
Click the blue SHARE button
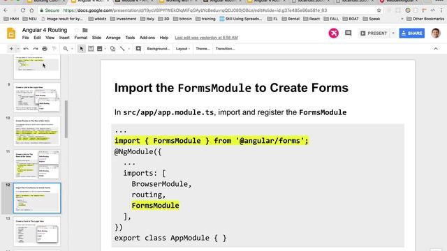pyautogui.click(x=411, y=33)
